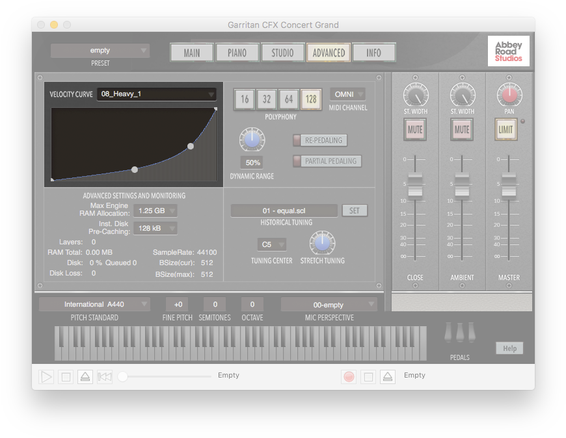Open the Piano tab
Viewport: 566px width, 438px height.
pyautogui.click(x=237, y=53)
